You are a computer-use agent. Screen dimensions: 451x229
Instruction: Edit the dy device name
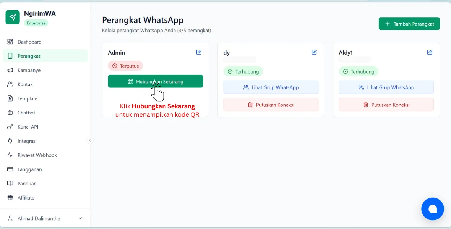(314, 52)
